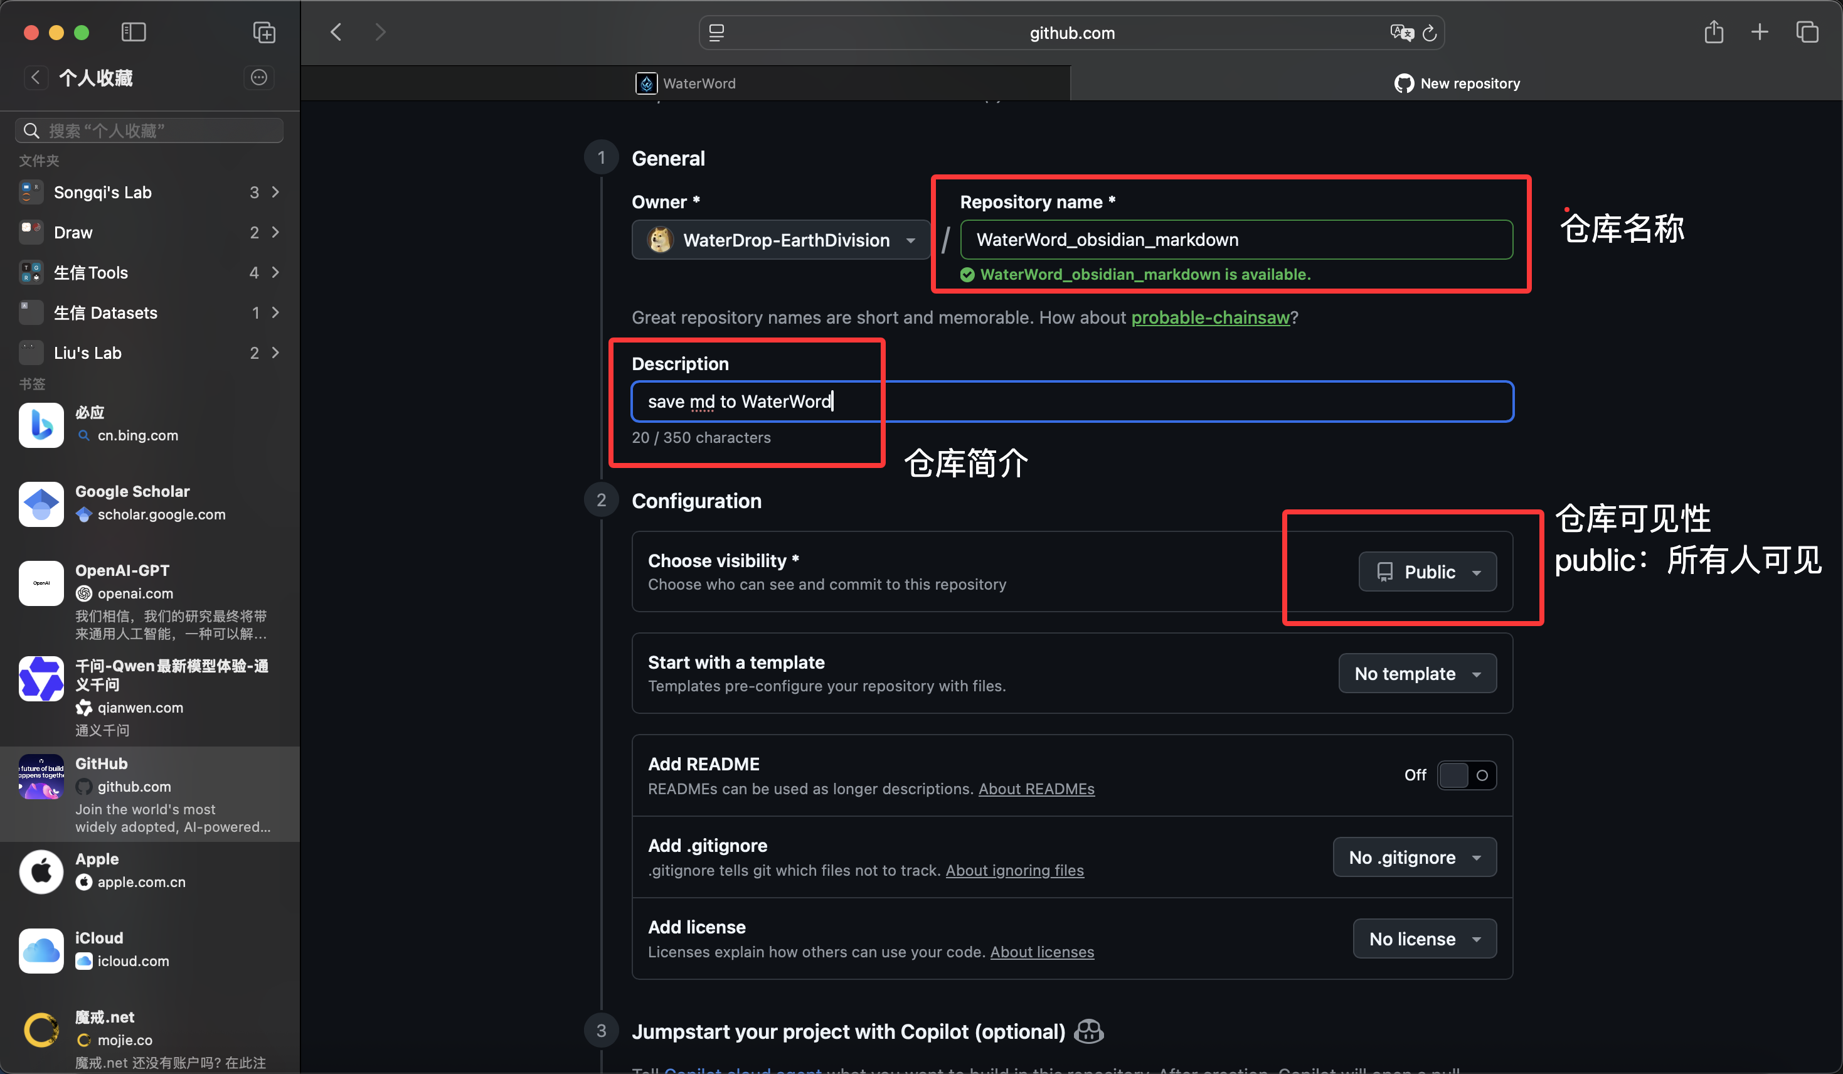Open the 千问-Qwen bookmark icon
Viewport: 1843px width, 1074px height.
[41, 678]
